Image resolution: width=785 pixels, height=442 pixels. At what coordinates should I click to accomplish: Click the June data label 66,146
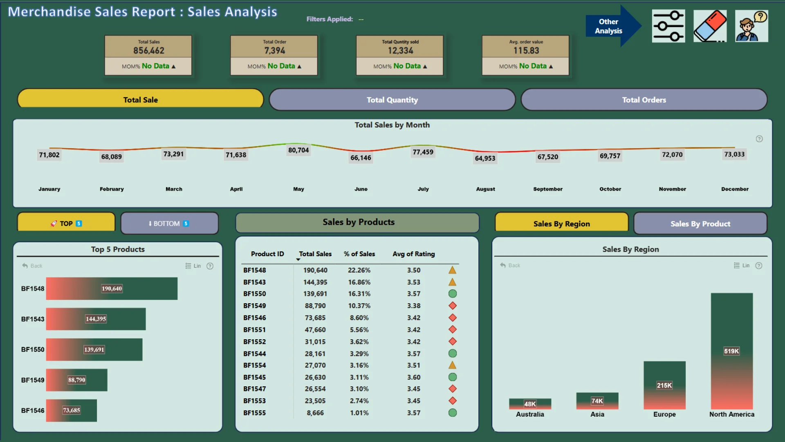[361, 158]
